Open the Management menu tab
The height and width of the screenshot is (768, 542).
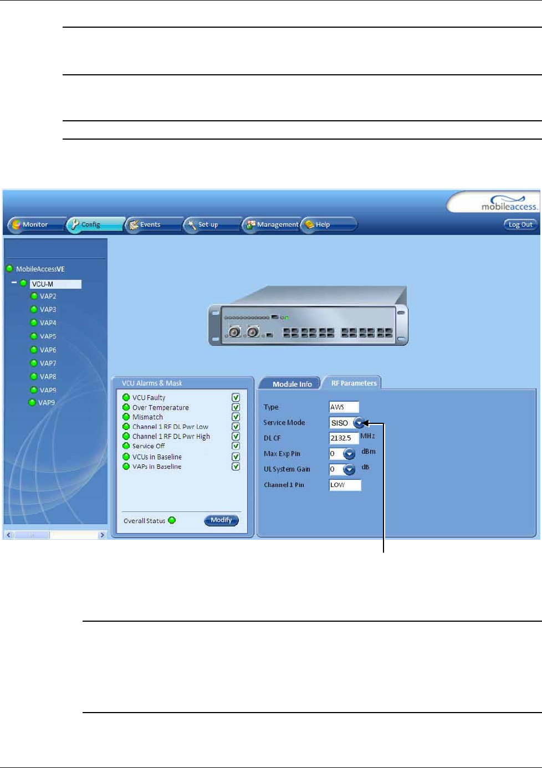click(x=272, y=224)
